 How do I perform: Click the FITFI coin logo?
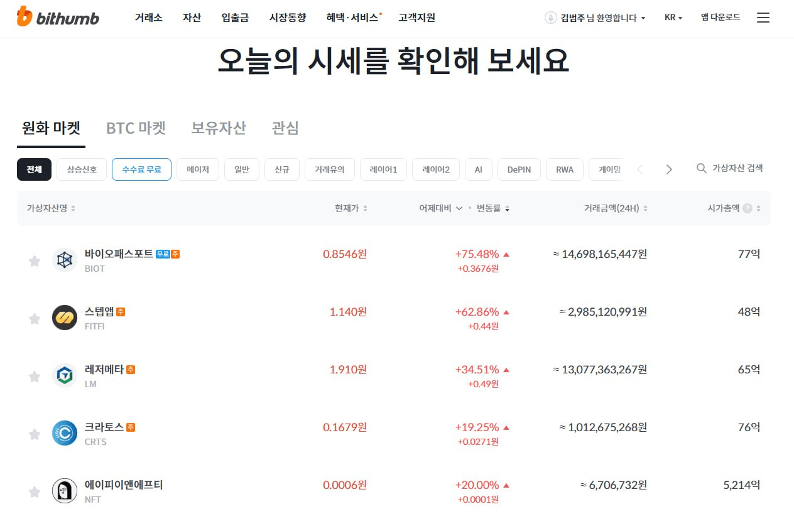[65, 318]
